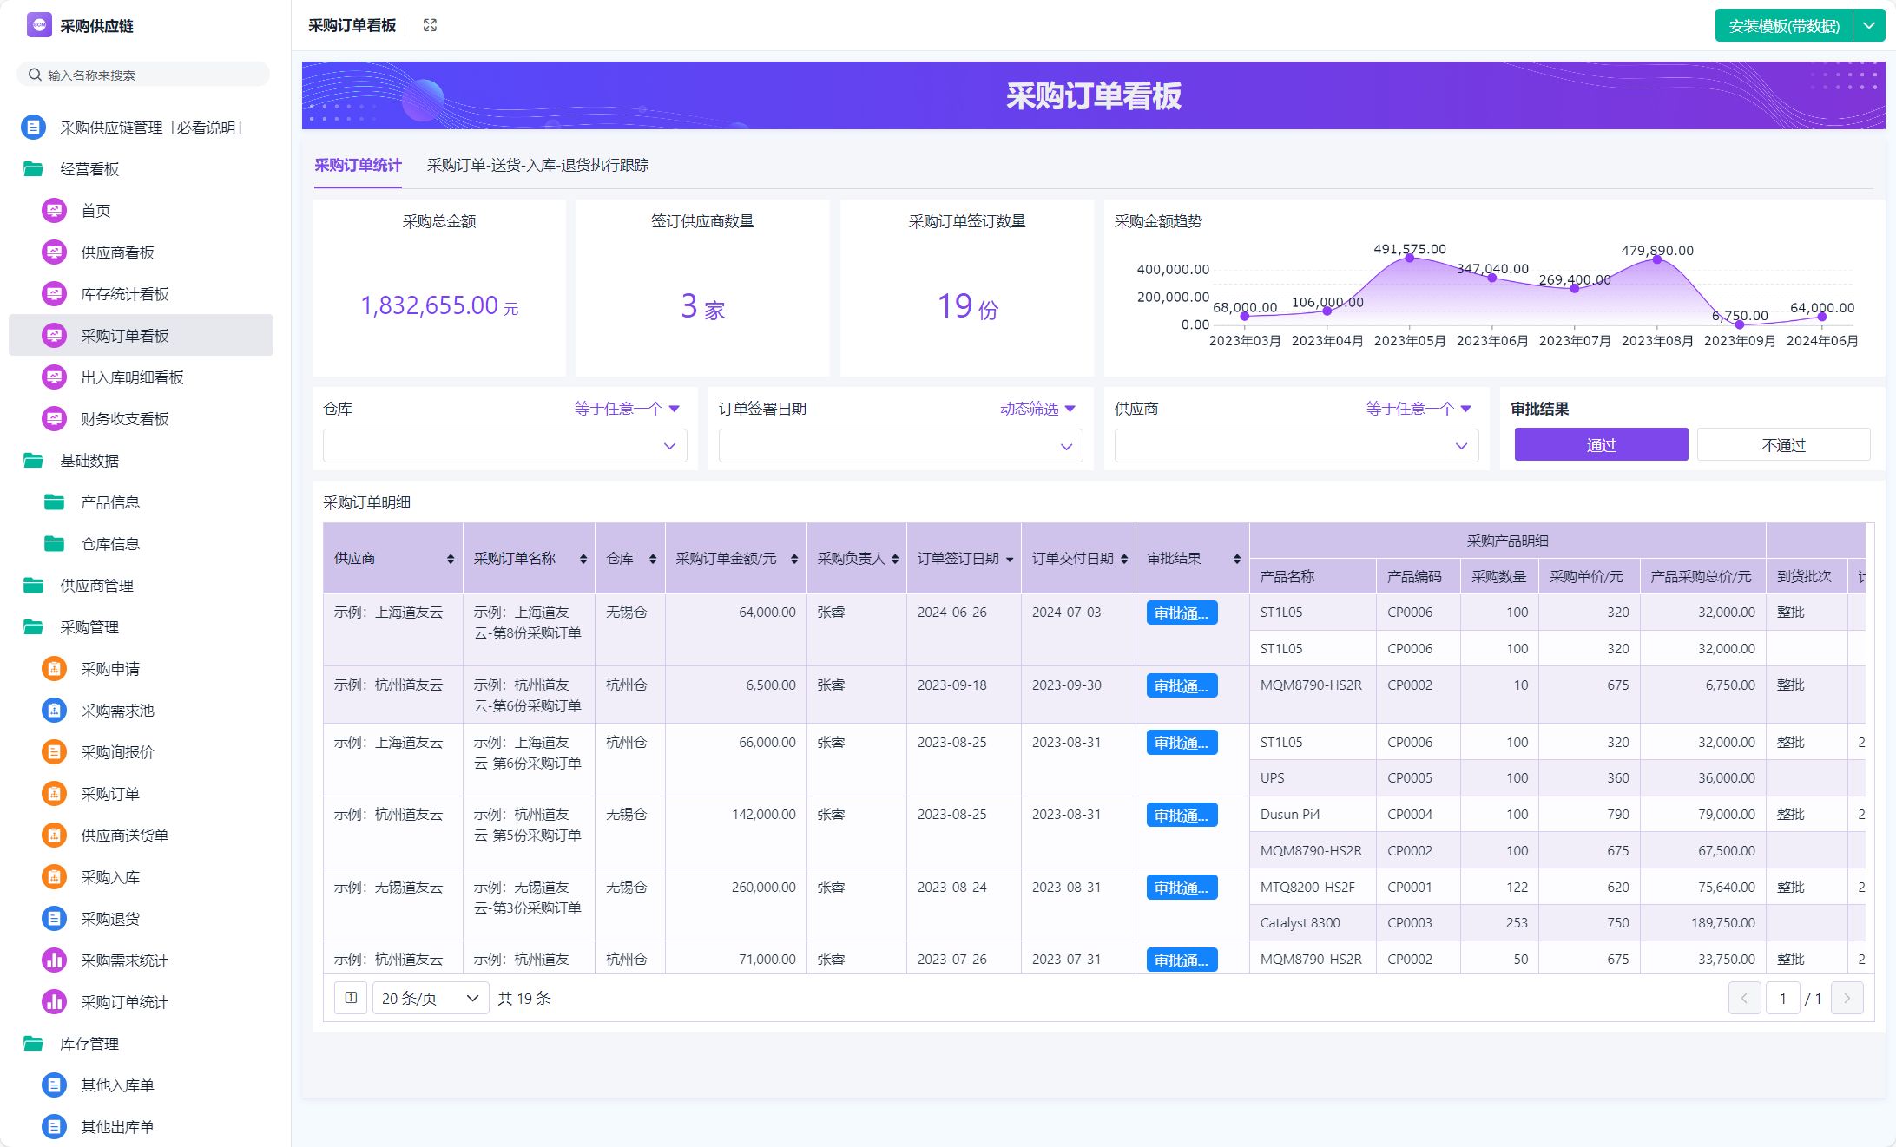Click column settings icon beside page size
Viewport: 1896px width, 1147px height.
point(351,998)
